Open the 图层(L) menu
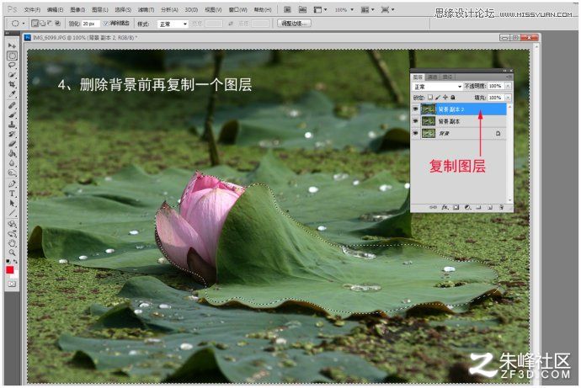The width and height of the screenshot is (581, 388). 99,9
